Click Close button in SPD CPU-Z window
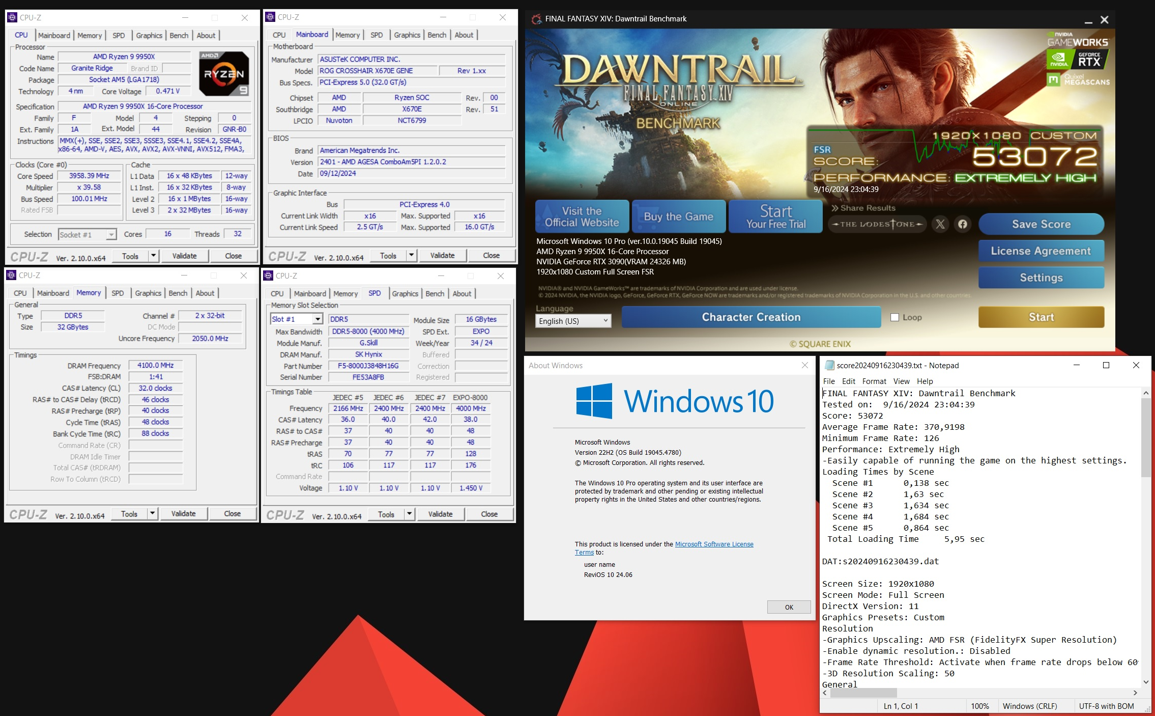Screen dimensions: 1155x716 [x=489, y=514]
